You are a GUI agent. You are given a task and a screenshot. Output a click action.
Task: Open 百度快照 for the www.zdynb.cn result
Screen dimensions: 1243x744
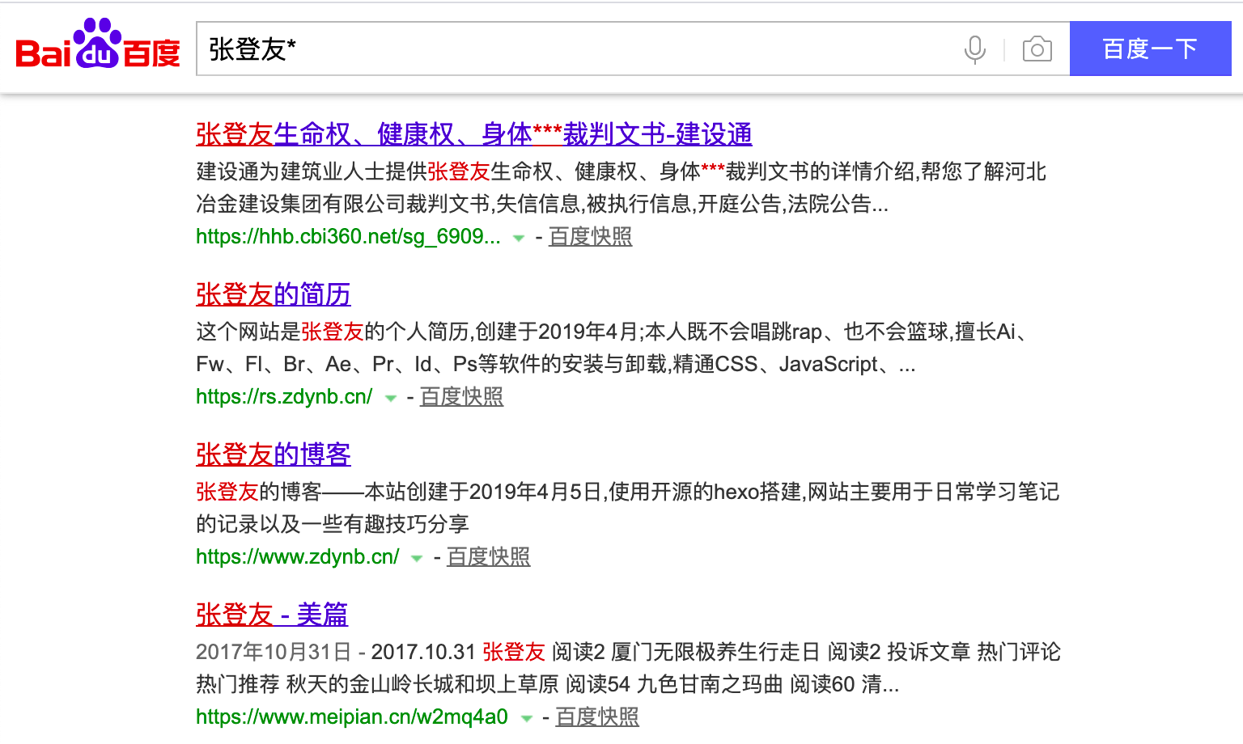coord(489,557)
